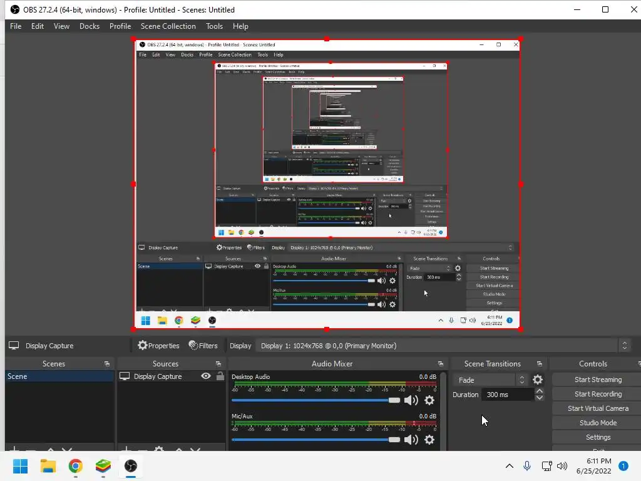
Task: Open the Desktop Audio gear settings
Action: coord(429,400)
